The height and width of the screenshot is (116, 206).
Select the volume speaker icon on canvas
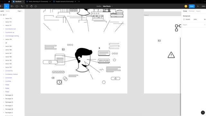click(x=53, y=78)
